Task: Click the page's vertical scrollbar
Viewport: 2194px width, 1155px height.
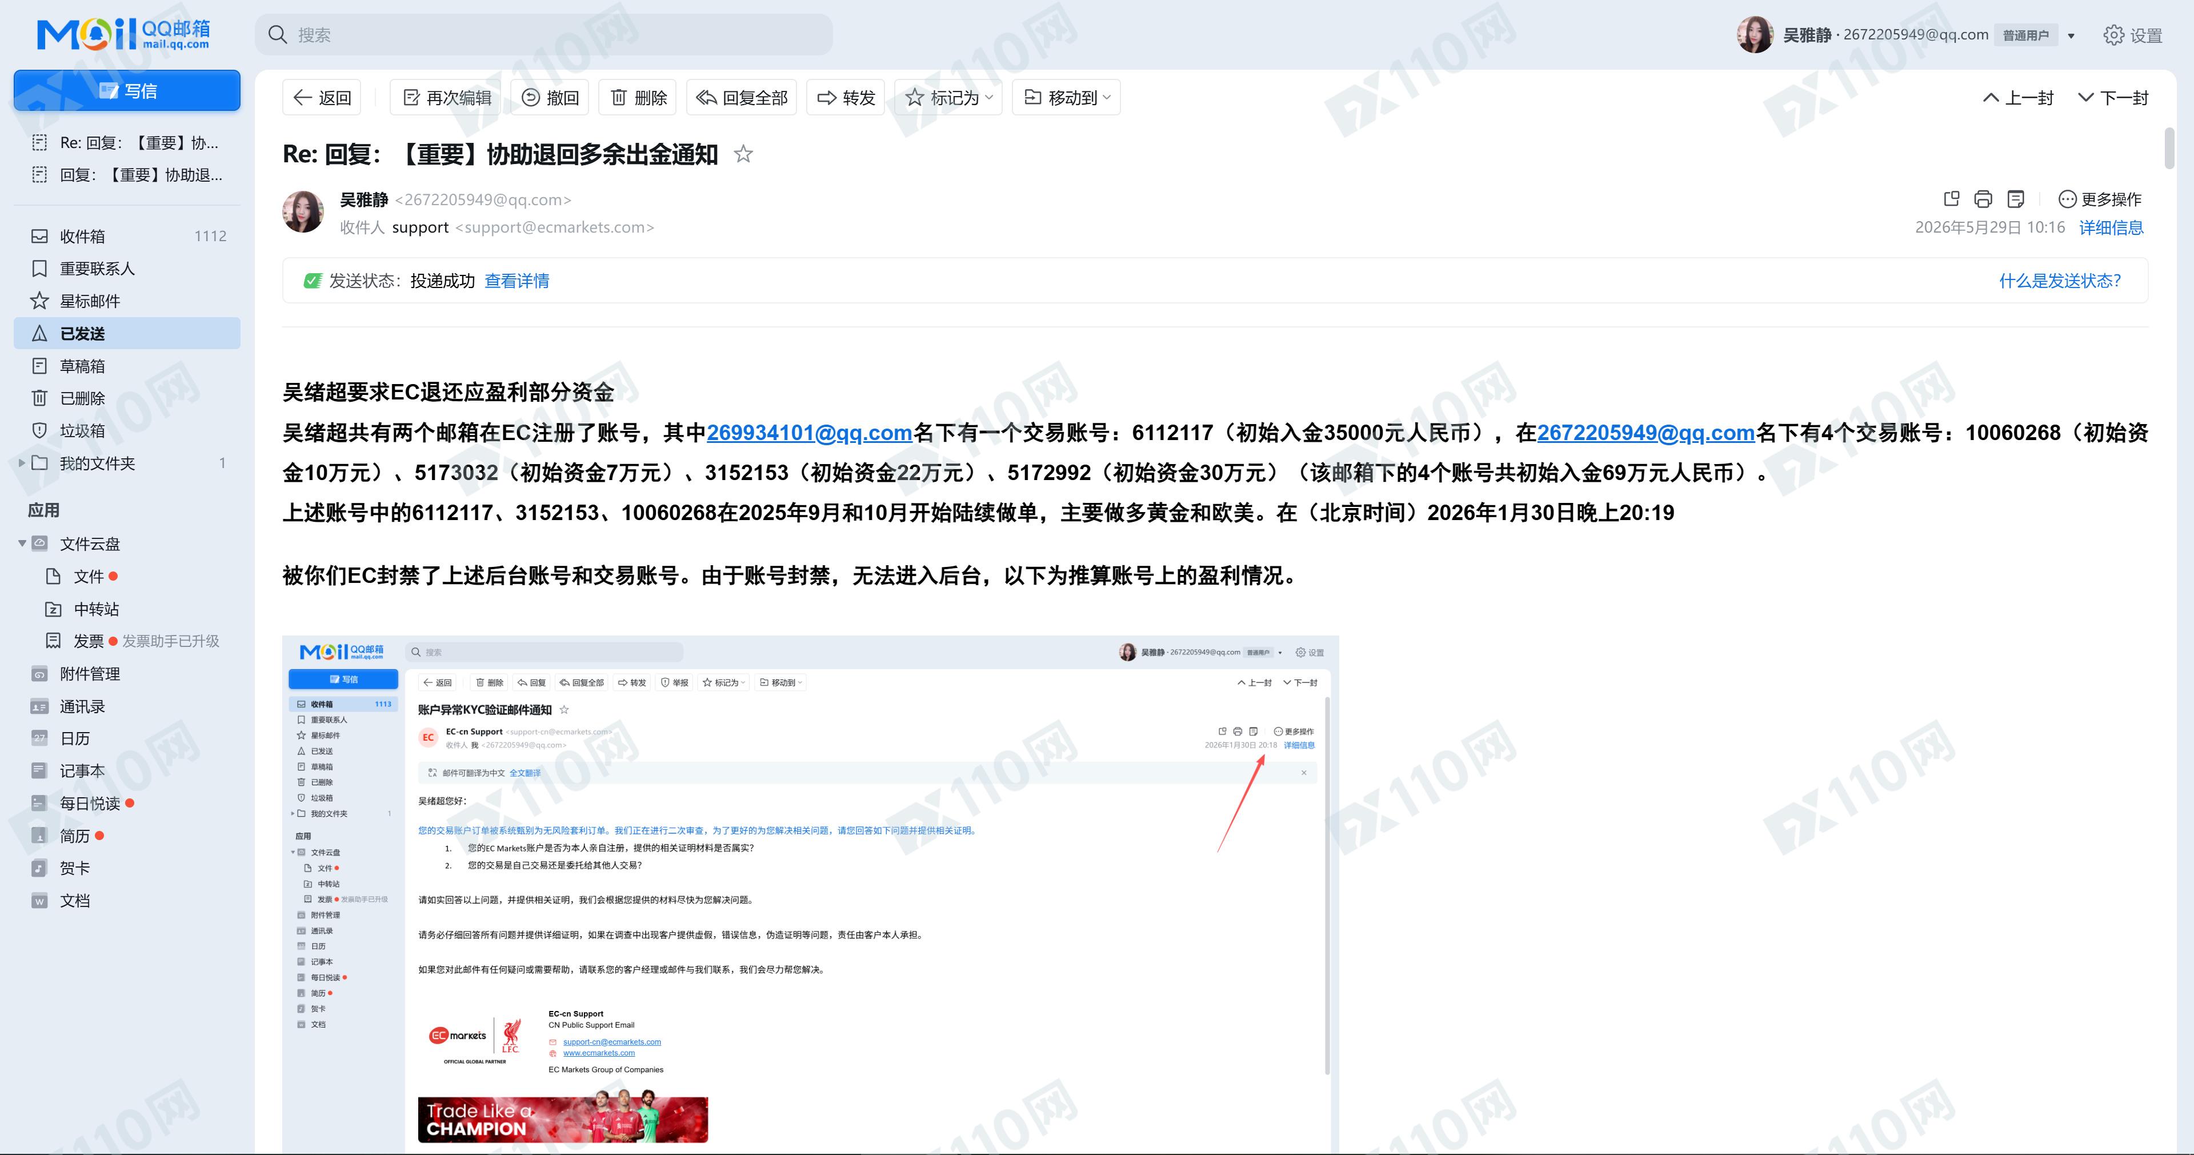Action: [x=2169, y=148]
